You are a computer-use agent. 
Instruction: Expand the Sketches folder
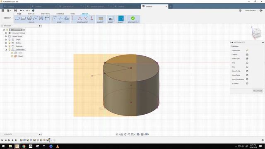tap(6, 46)
